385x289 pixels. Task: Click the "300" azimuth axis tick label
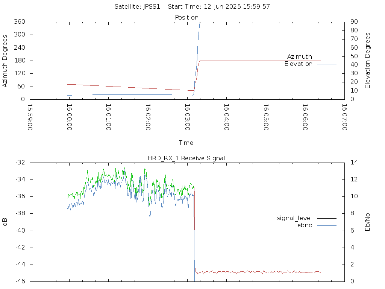tap(20, 35)
